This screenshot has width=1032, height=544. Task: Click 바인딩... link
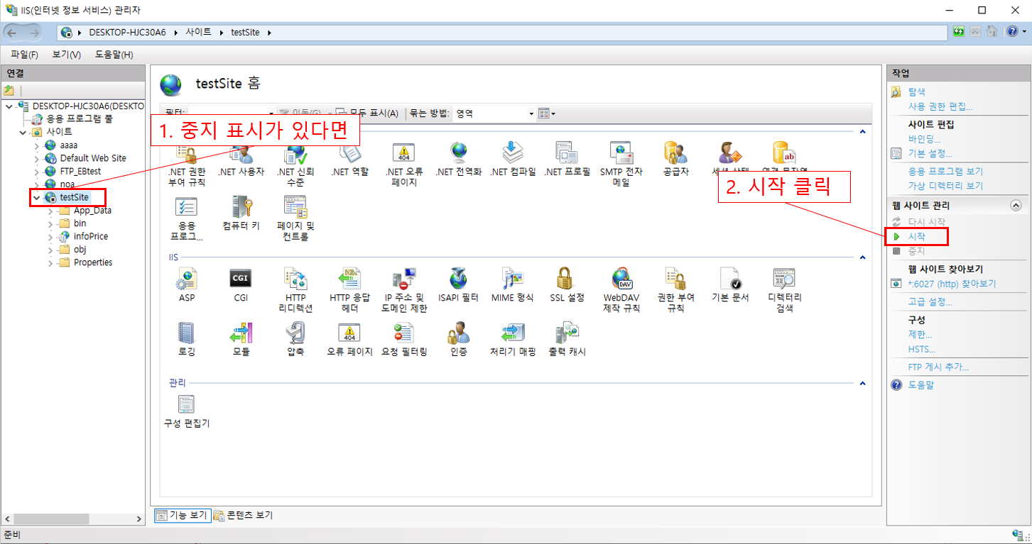924,139
